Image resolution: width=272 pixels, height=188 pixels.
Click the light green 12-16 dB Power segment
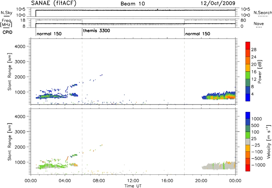coord(248,75)
